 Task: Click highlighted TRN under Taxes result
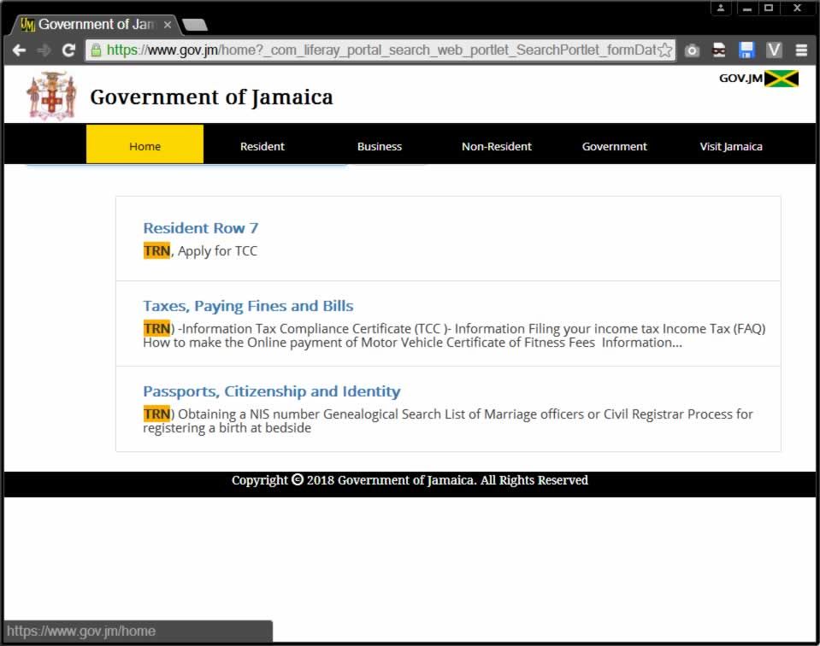156,328
